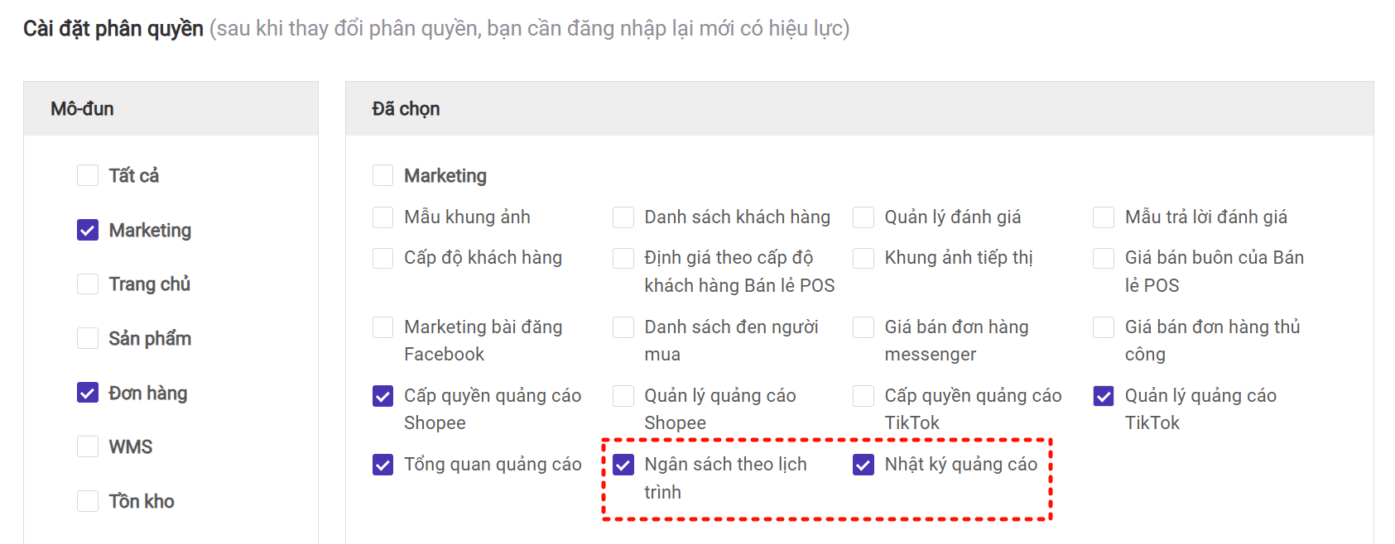1395x544 pixels.
Task: Tick Danh sách khách hàng permission
Action: pos(623,217)
